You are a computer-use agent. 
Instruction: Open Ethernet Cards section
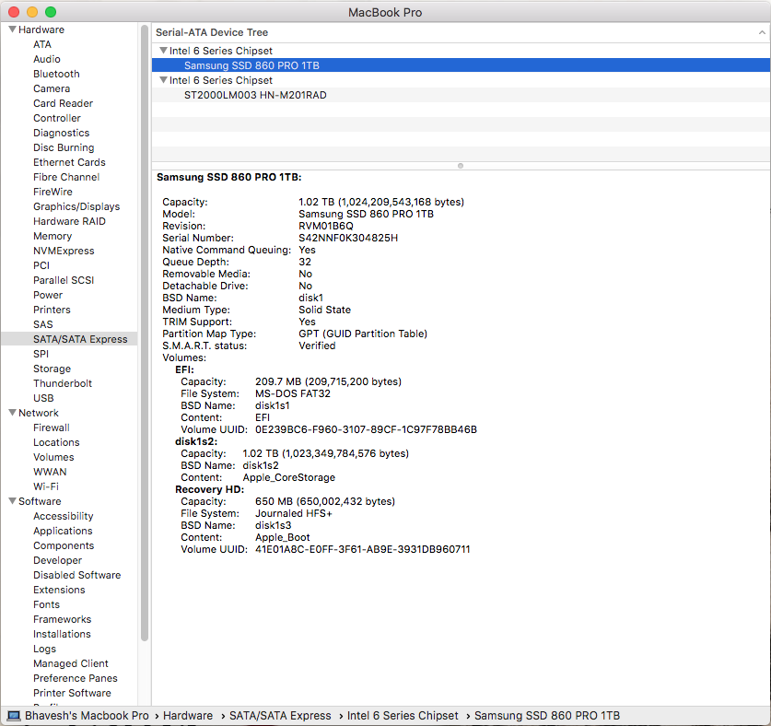[69, 162]
